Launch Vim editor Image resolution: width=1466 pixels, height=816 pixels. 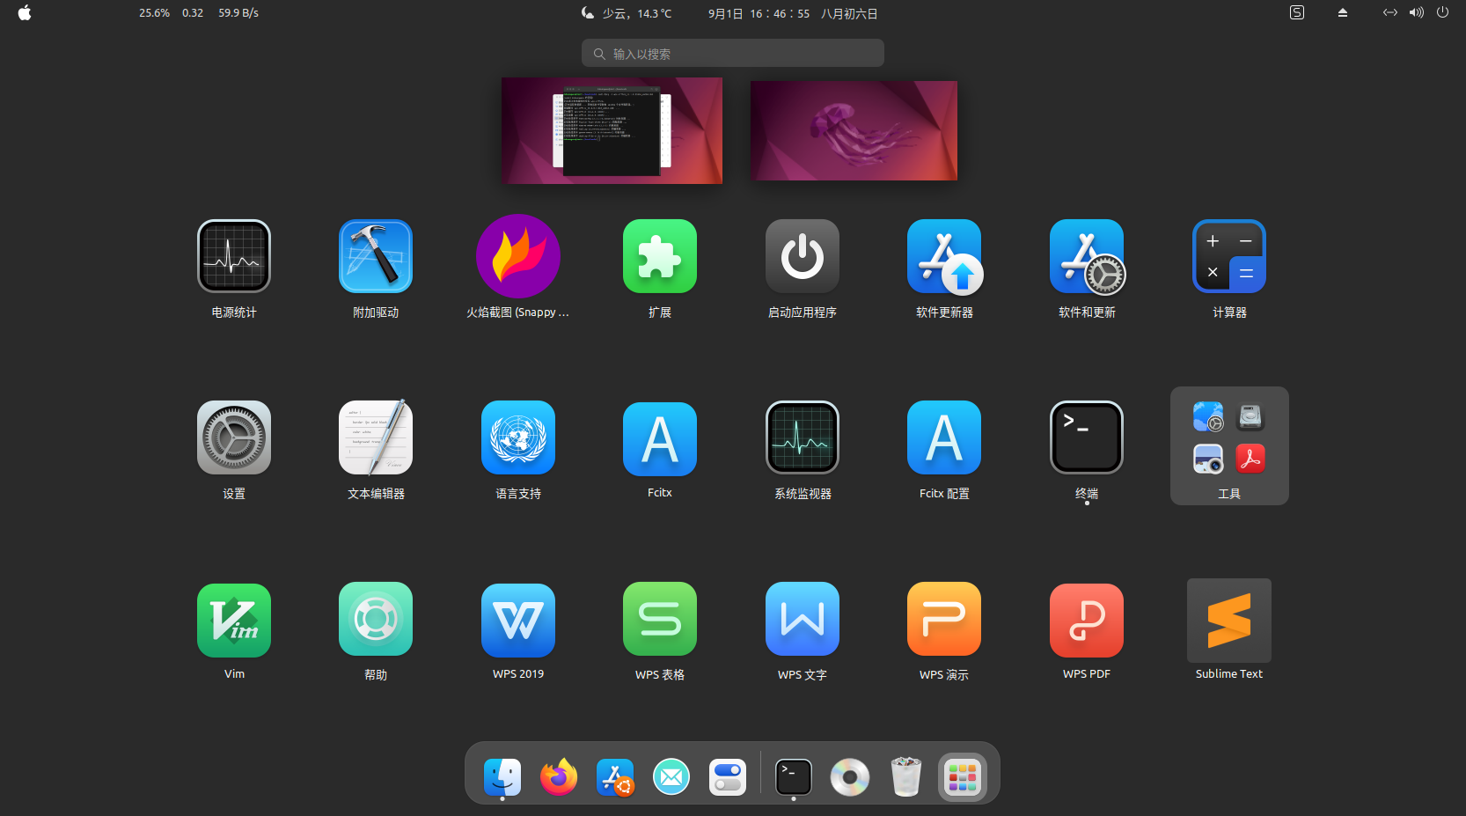pyautogui.click(x=234, y=621)
